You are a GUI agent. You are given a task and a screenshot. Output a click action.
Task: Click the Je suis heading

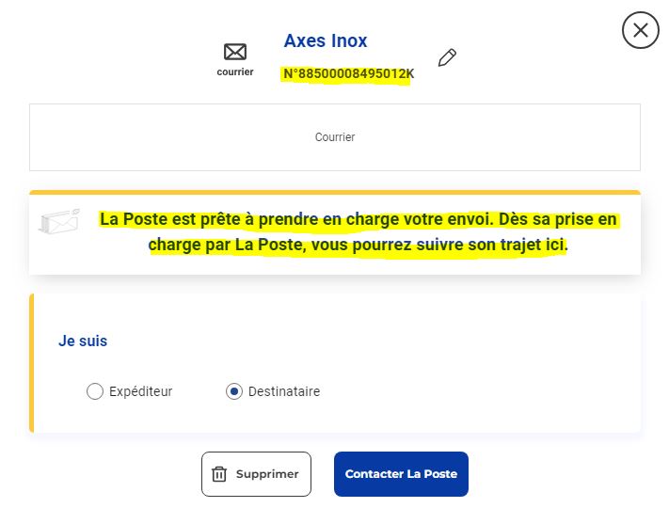pos(83,341)
